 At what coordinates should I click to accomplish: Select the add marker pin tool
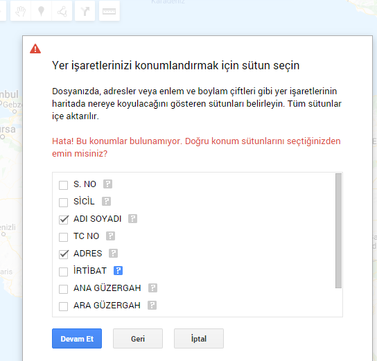(42, 11)
